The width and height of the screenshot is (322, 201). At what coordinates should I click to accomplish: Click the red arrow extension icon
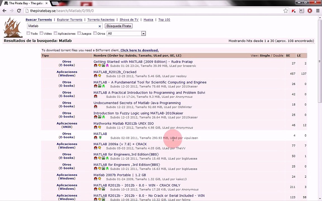coord(294,11)
